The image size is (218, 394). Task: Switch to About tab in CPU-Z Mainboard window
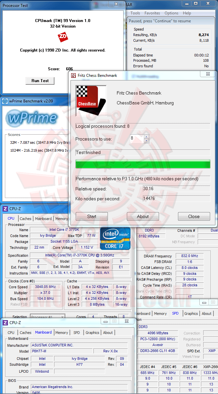(x=108, y=333)
